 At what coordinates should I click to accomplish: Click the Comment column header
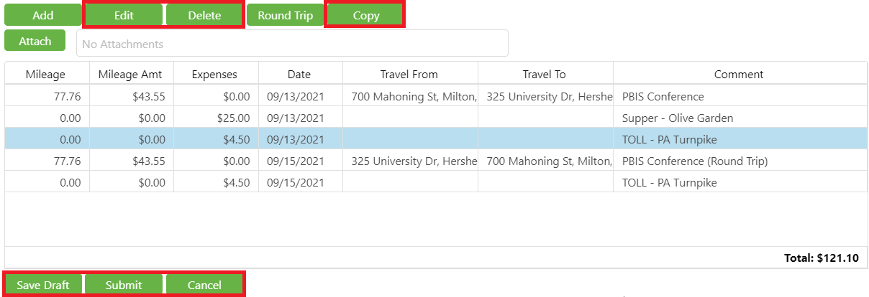(739, 74)
